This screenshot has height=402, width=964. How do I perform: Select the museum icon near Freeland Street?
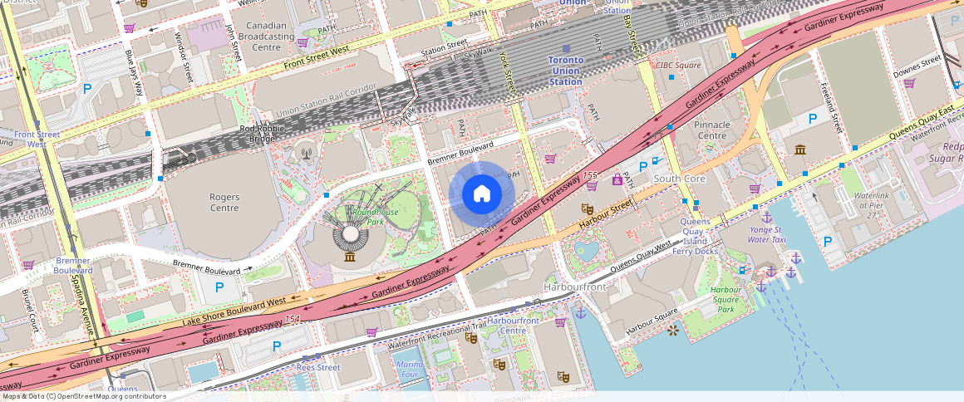799,150
